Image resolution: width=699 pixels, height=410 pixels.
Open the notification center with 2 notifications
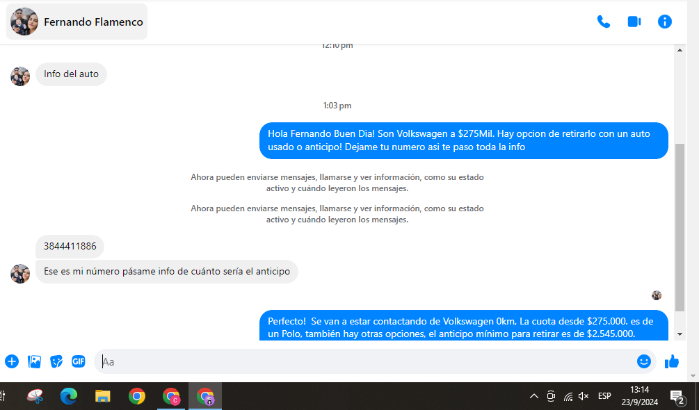pos(677,397)
